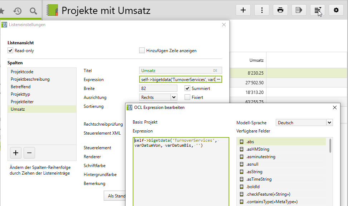Open the Modell-Sprache dropdown
The width and height of the screenshot is (348, 206).
[329, 122]
